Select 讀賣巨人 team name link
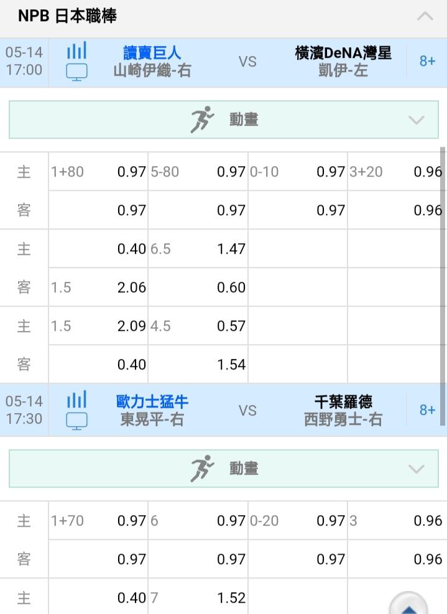This screenshot has width=447, height=614. coord(152,52)
